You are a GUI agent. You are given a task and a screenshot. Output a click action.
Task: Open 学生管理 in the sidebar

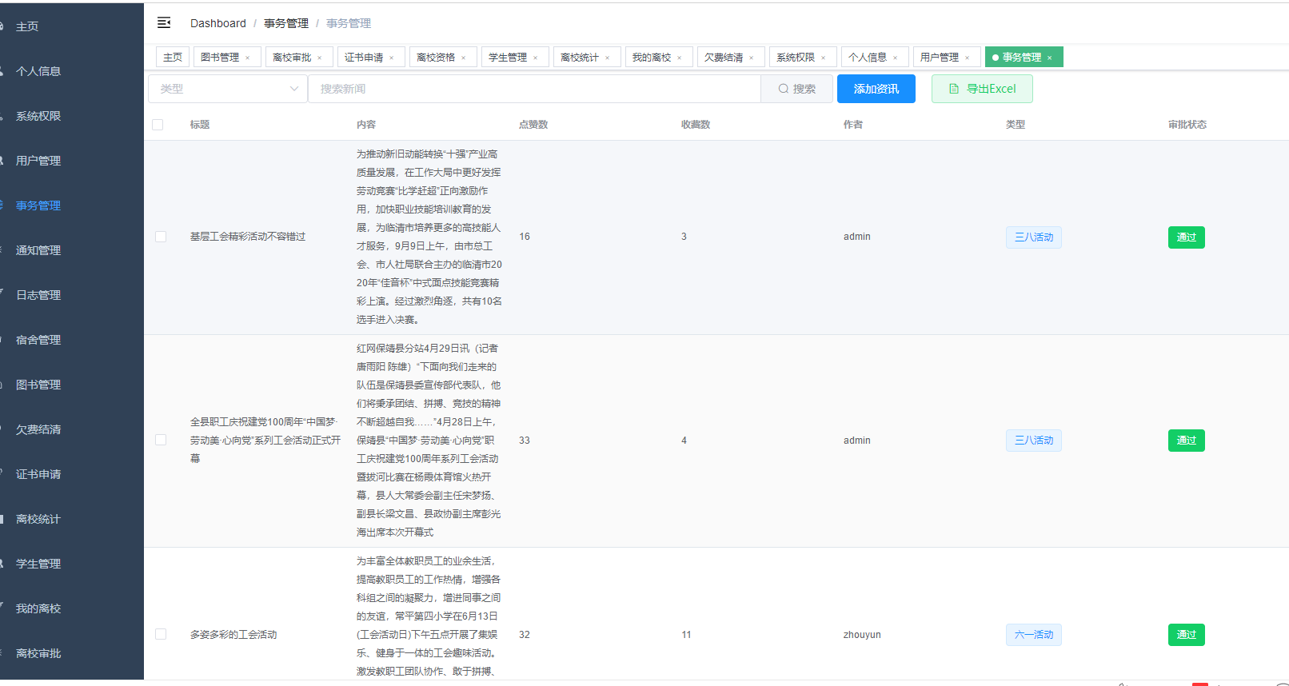[72, 564]
